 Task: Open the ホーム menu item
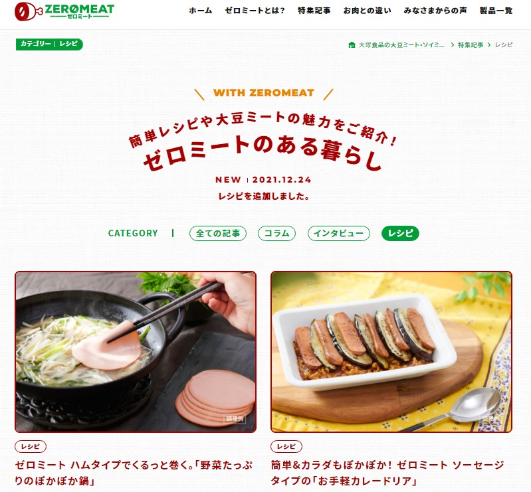tap(201, 11)
